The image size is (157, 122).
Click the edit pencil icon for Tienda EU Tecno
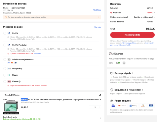(x=100, y=95)
